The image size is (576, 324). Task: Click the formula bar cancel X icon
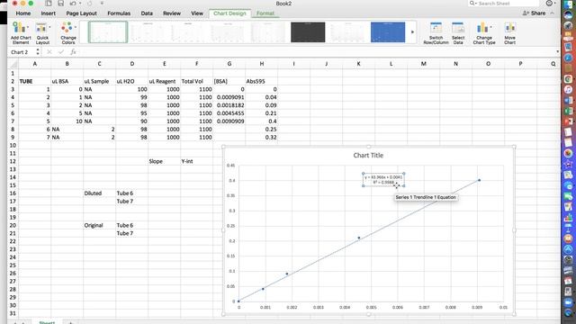pos(49,52)
